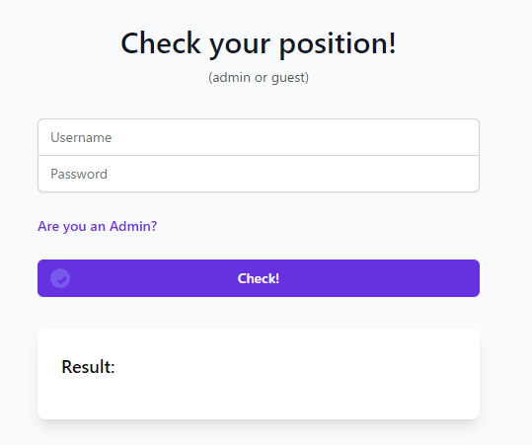Screen dimensions: 532x445
Task: Click the "Check!" label on the purple button
Action: (259, 278)
